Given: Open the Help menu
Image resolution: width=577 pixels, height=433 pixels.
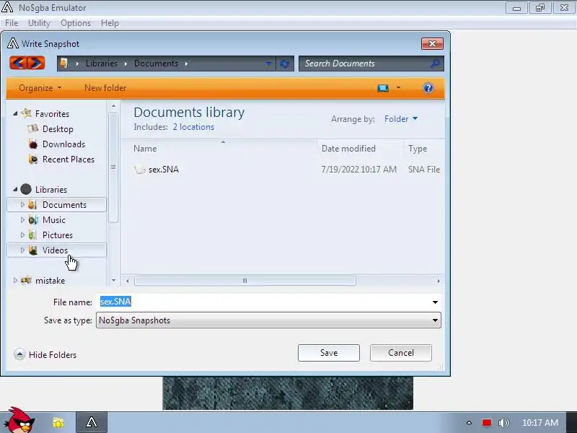Looking at the screenshot, I should tap(110, 23).
